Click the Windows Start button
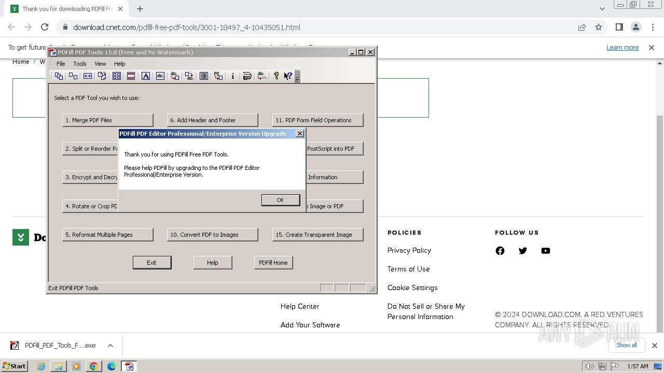 click(15, 366)
